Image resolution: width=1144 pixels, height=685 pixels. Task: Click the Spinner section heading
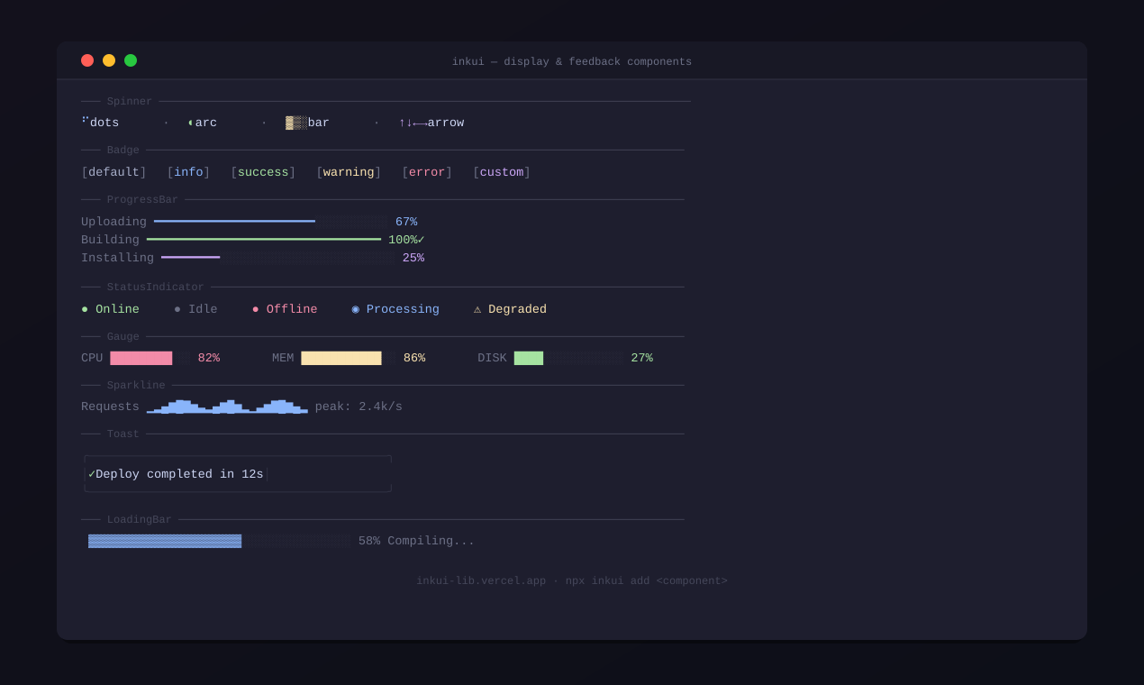click(130, 102)
